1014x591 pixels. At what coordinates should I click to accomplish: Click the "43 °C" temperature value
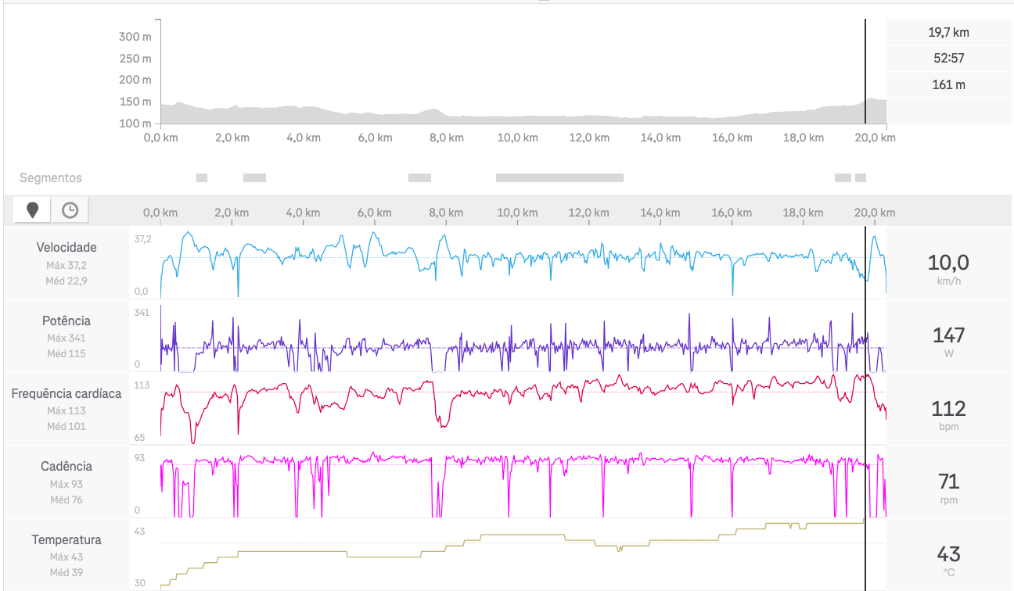click(x=948, y=560)
